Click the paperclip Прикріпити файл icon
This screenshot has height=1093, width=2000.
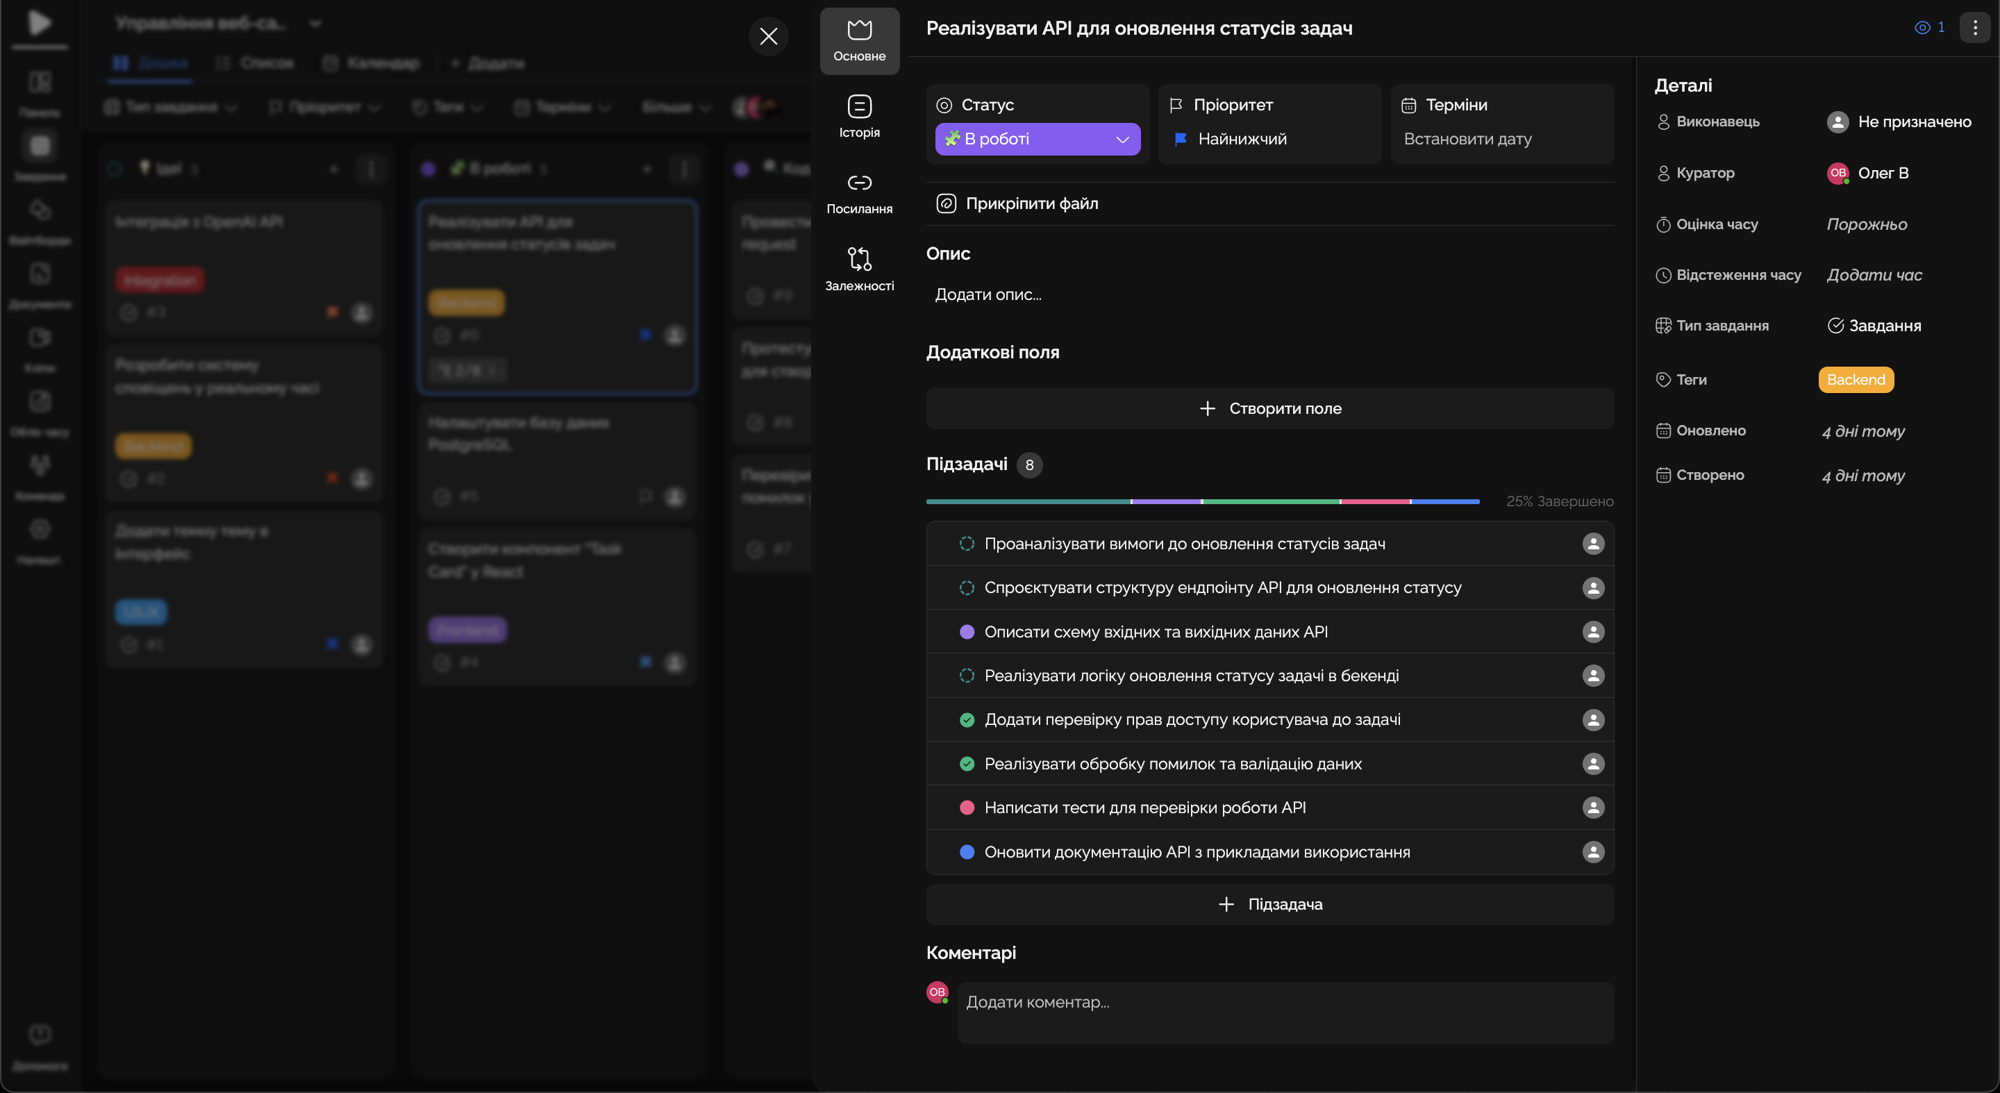click(946, 203)
